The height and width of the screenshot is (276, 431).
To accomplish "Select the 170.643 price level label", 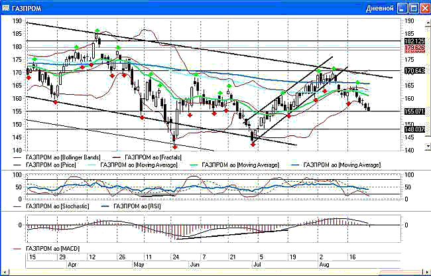I will tap(414, 71).
